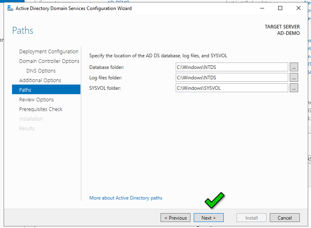Screen dimensions: 311x228
Task: Browse for the SYSVOL folder location
Action: click(294, 88)
